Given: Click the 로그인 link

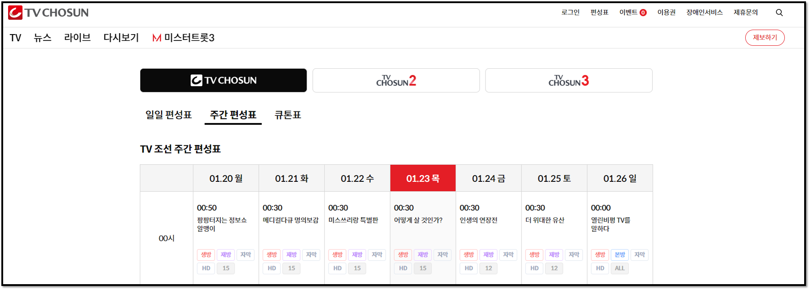Looking at the screenshot, I should pos(570,13).
